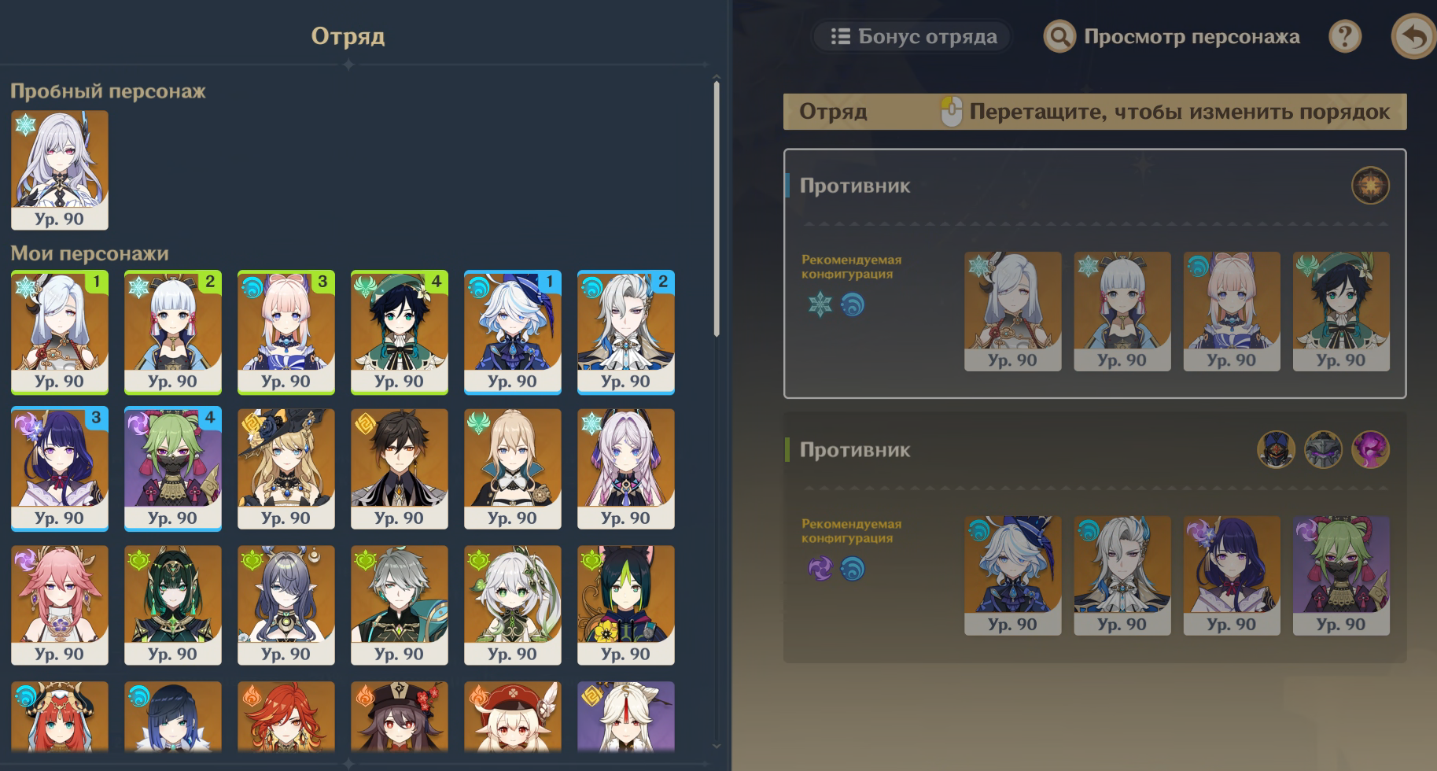Screen dimensions: 1437x771
Task: Open the squad bonus list
Action: 912,36
